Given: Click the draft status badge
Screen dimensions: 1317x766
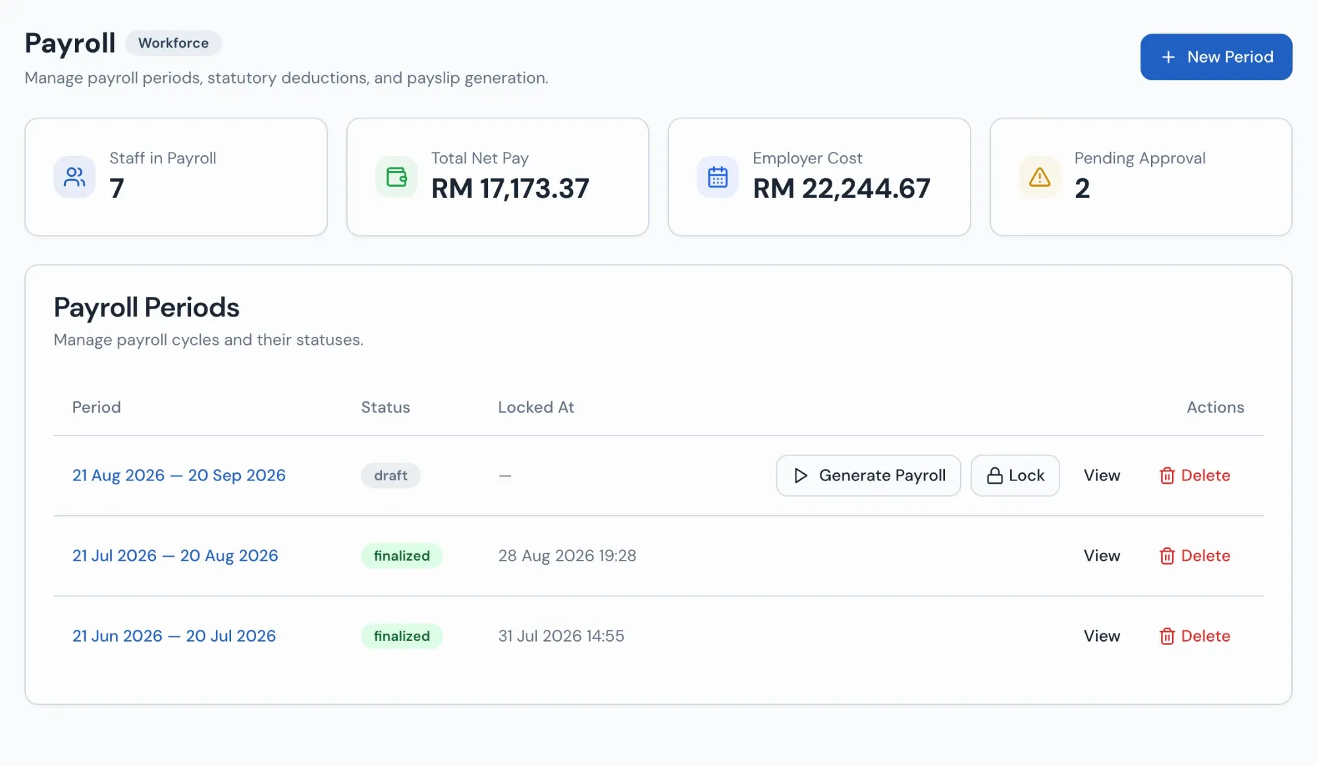Looking at the screenshot, I should point(390,476).
